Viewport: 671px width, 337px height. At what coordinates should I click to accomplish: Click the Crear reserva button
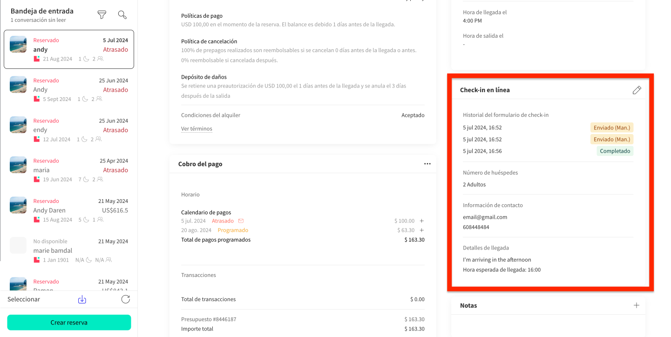(x=69, y=323)
